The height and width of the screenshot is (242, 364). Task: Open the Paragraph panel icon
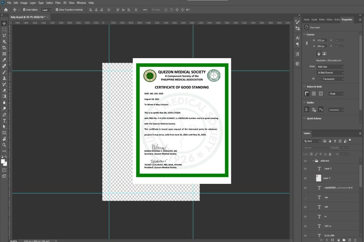click(x=298, y=44)
